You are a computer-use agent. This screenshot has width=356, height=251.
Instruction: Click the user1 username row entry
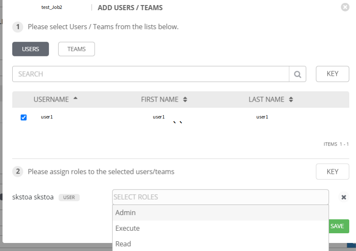47,117
